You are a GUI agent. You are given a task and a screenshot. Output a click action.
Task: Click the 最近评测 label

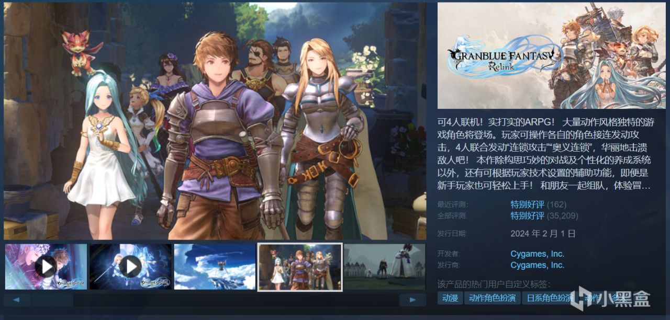453,204
